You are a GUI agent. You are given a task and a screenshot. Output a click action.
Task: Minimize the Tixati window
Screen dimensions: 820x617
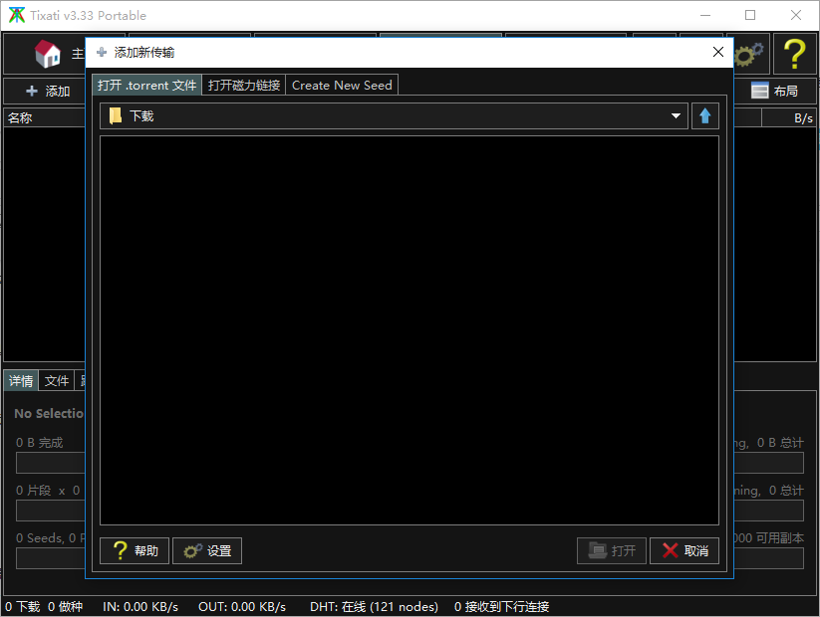tap(705, 15)
